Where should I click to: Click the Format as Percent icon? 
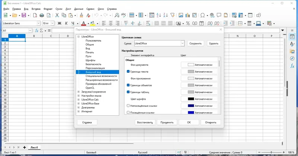pyautogui.click(x=188, y=23)
